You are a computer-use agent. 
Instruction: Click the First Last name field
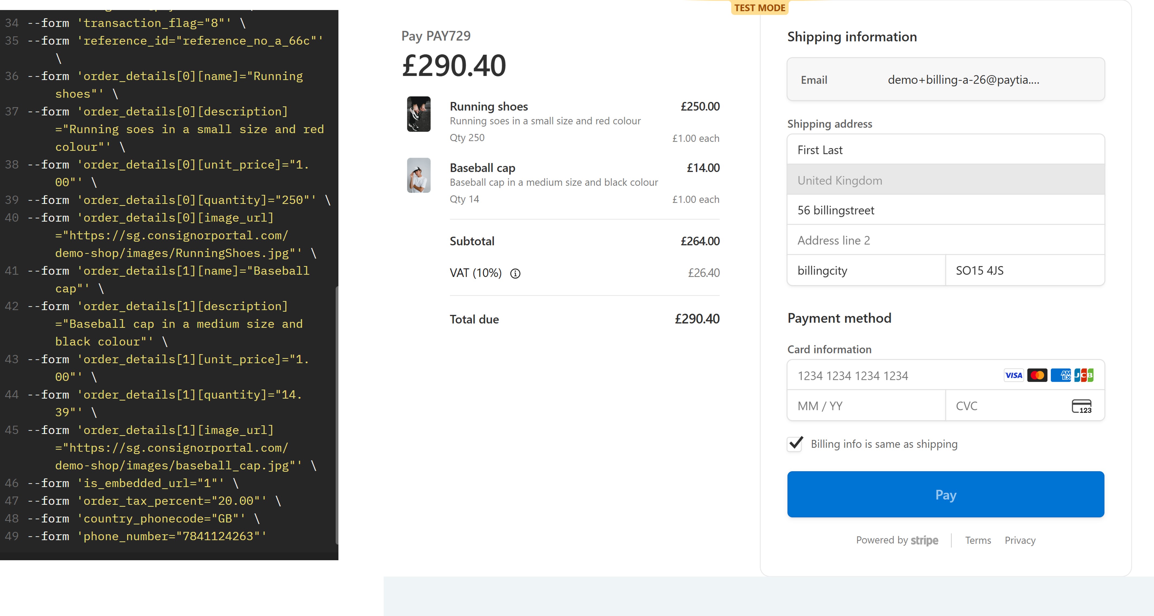(945, 150)
